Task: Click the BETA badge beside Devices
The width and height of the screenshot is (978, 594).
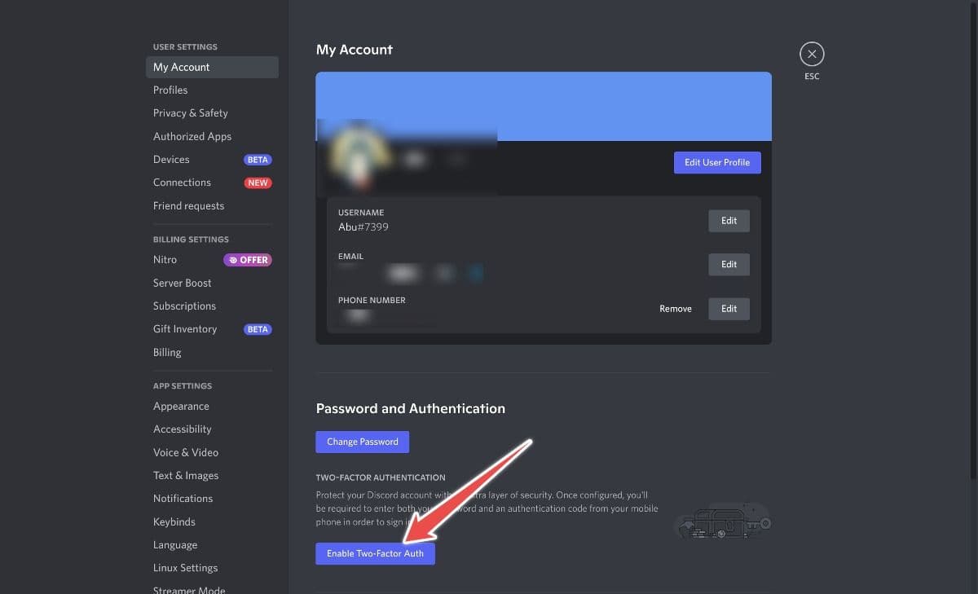Action: (258, 160)
